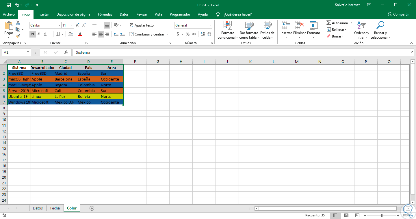416x219 pixels.
Task: Align text to the middle
Action: 101,25
